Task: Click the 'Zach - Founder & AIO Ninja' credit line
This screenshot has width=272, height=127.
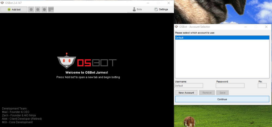Action: click(x=19, y=115)
